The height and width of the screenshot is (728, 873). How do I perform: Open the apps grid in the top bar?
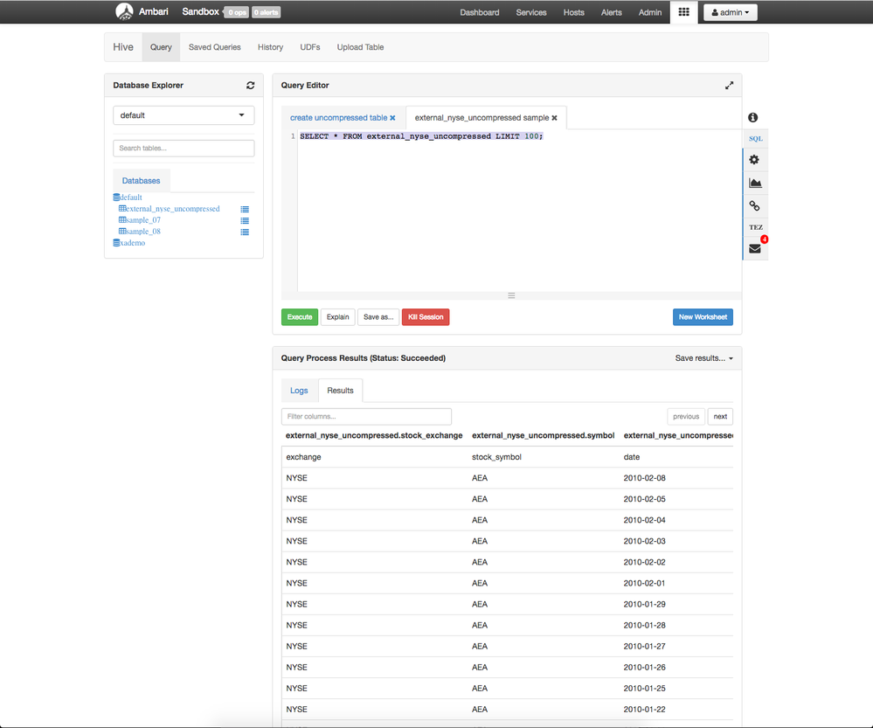[x=683, y=12]
